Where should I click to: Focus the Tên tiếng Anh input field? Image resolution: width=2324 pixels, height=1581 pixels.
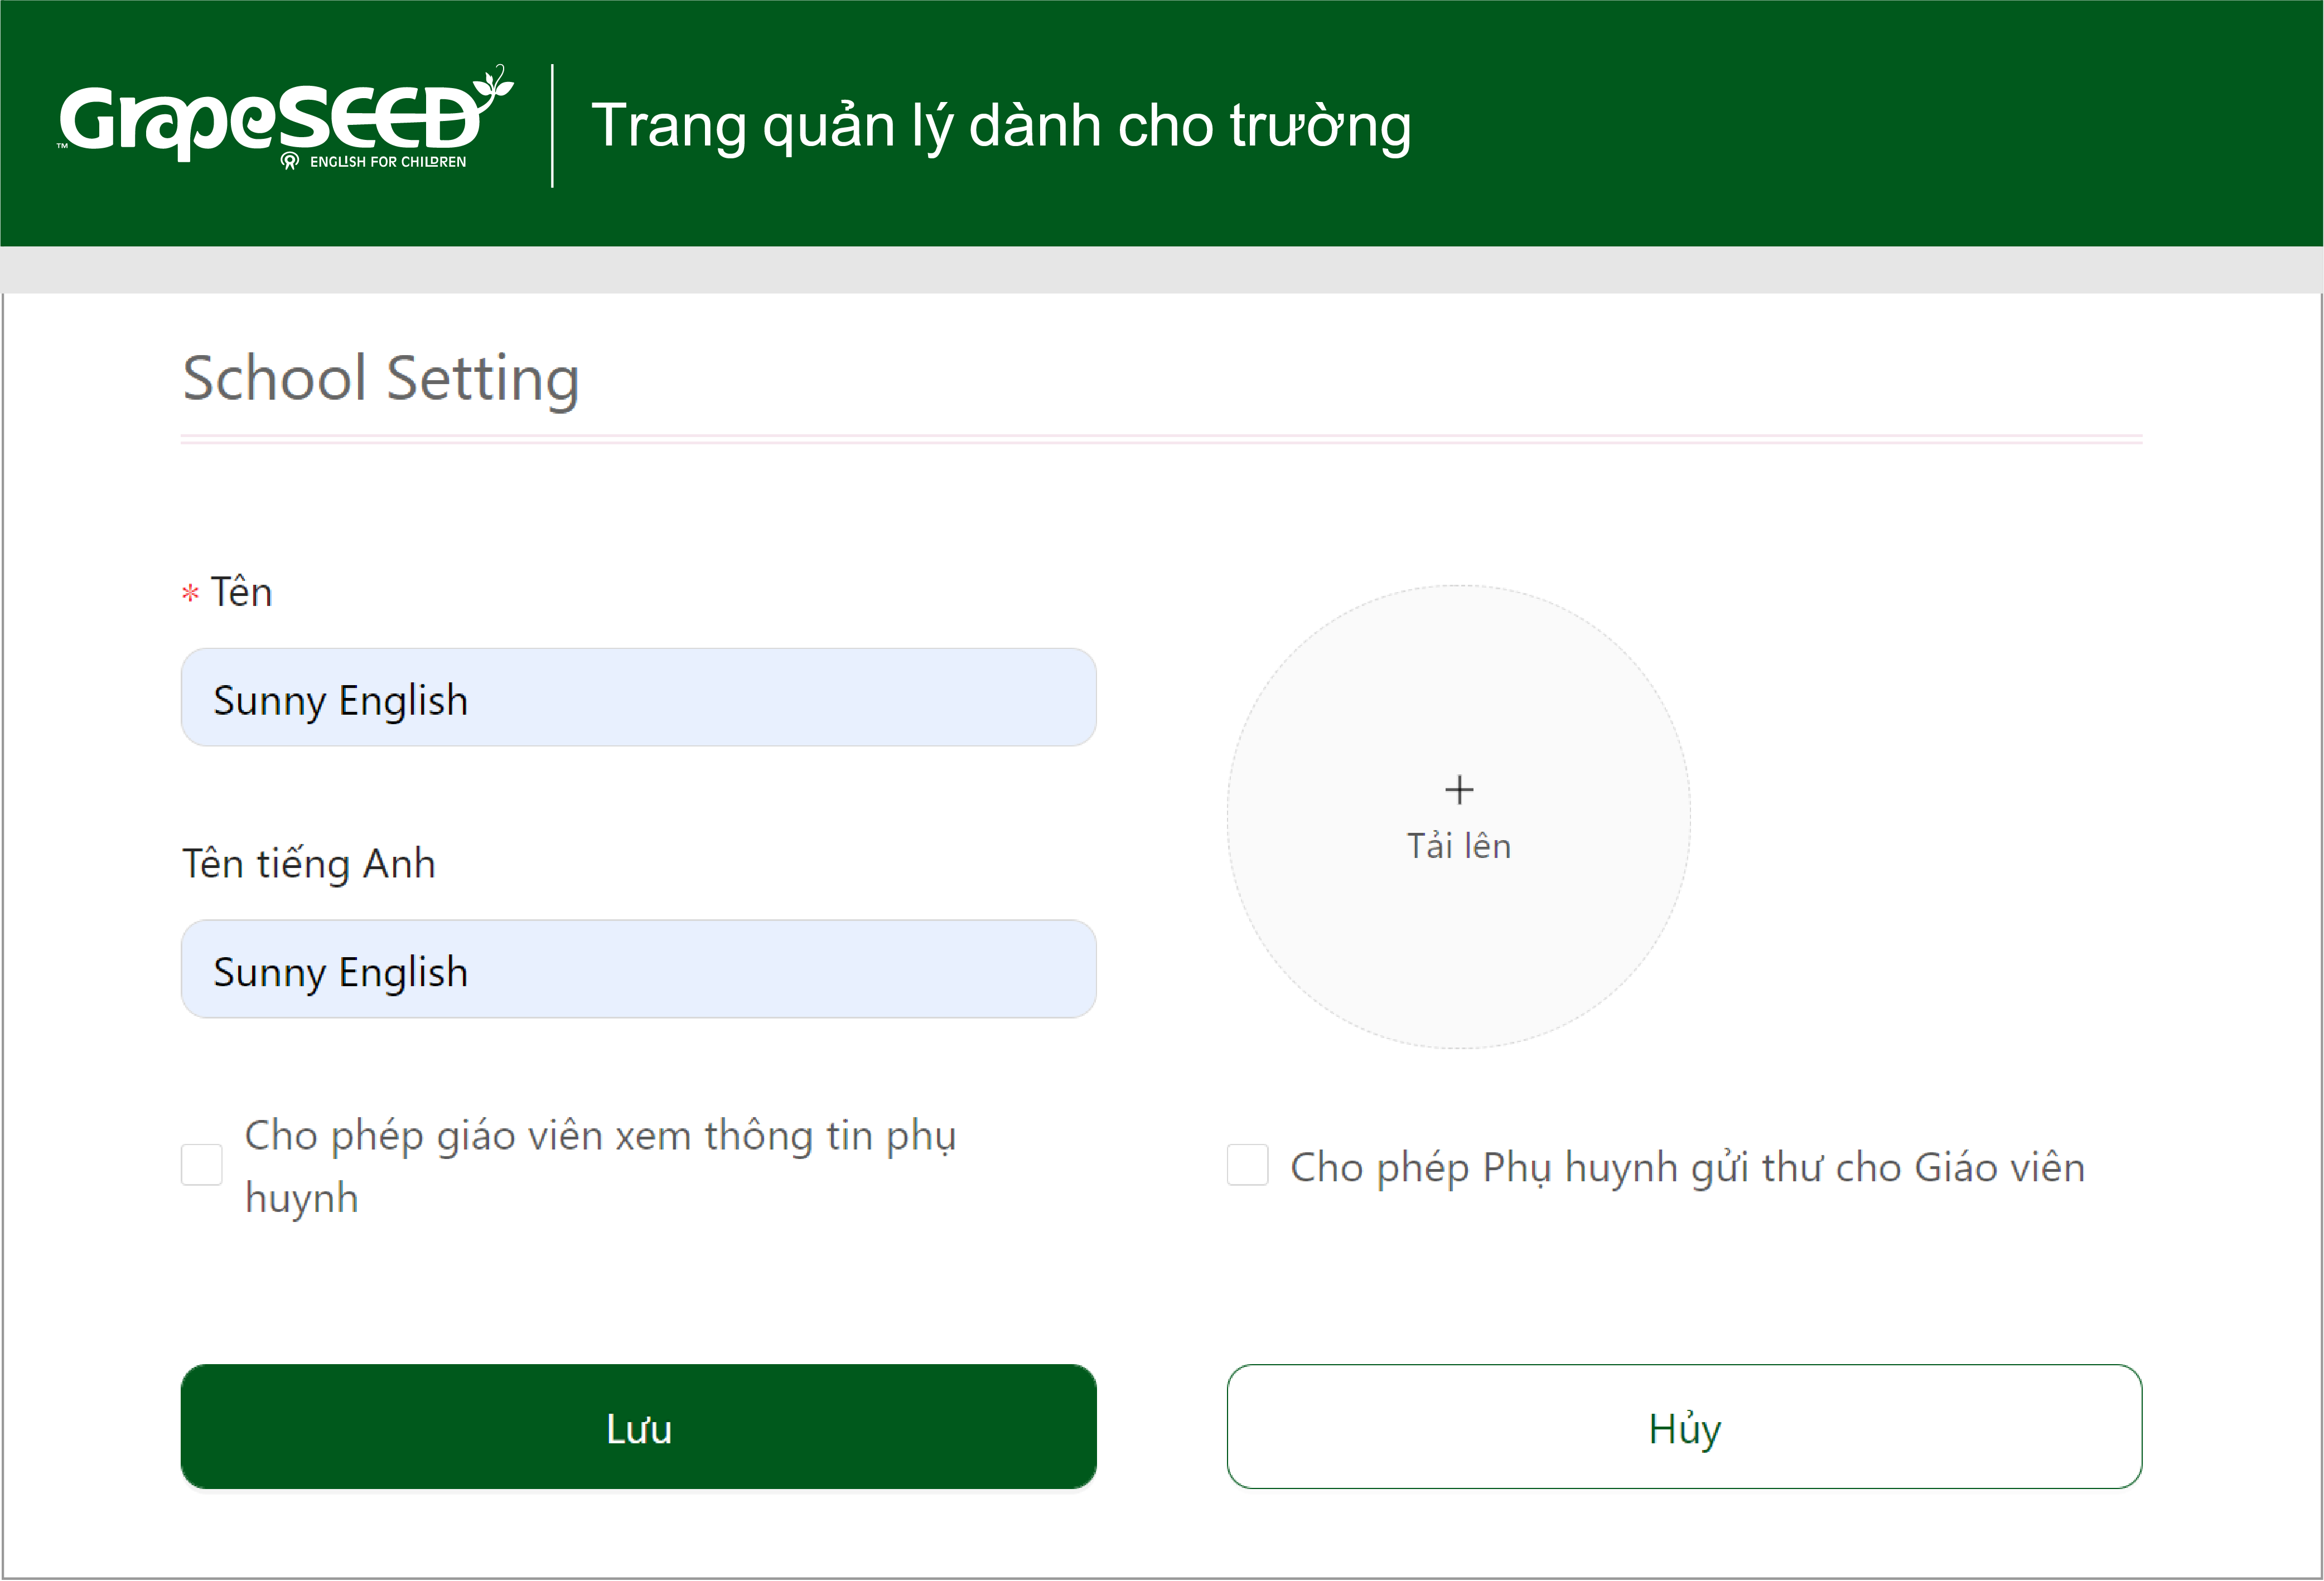(638, 969)
